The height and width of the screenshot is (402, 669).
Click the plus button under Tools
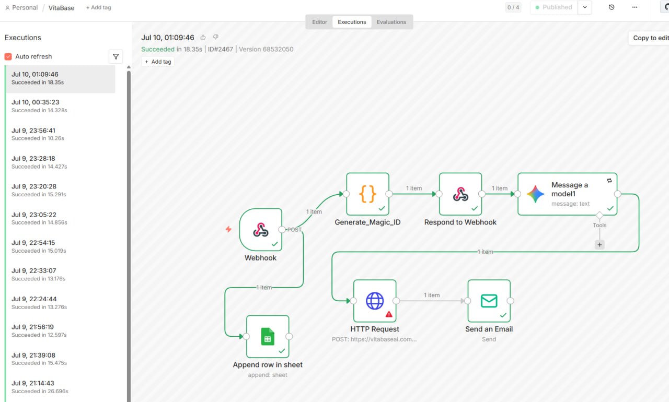(x=599, y=244)
